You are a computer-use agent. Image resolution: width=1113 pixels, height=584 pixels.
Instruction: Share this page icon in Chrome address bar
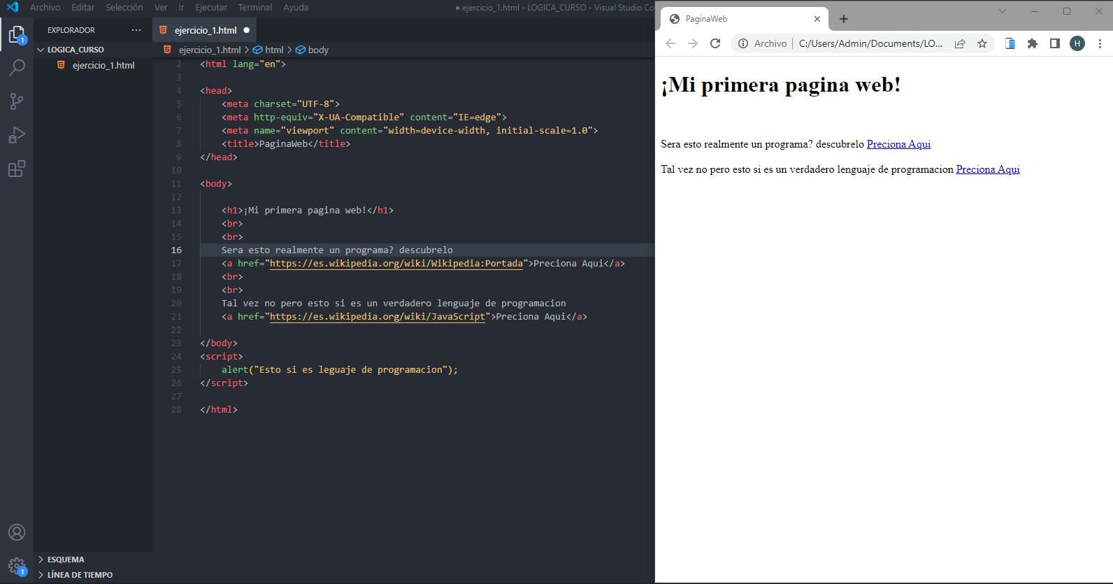(x=960, y=43)
